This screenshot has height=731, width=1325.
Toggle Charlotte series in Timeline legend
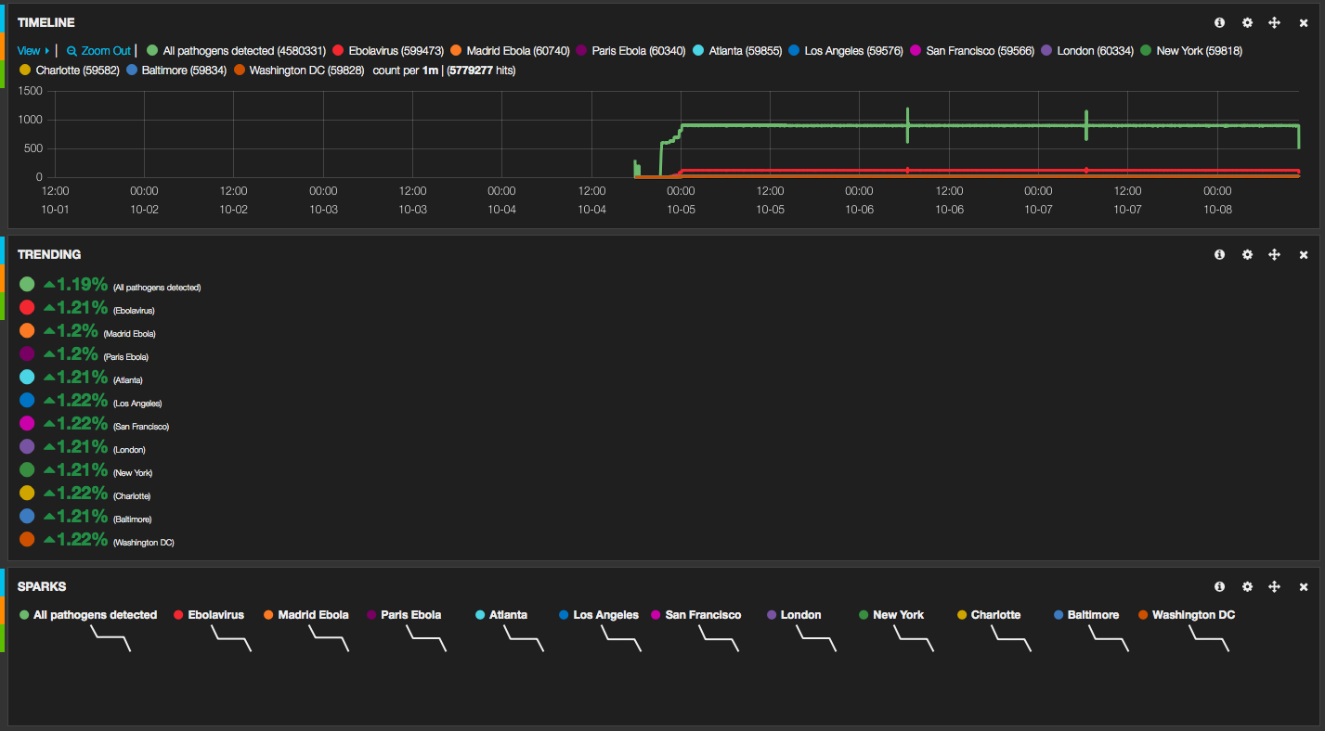tap(69, 70)
